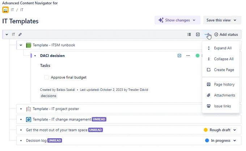Open DACI decision ellipsis menu
The image size is (246, 151).
[188, 55]
